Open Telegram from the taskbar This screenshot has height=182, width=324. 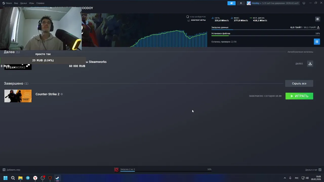pos(28,178)
